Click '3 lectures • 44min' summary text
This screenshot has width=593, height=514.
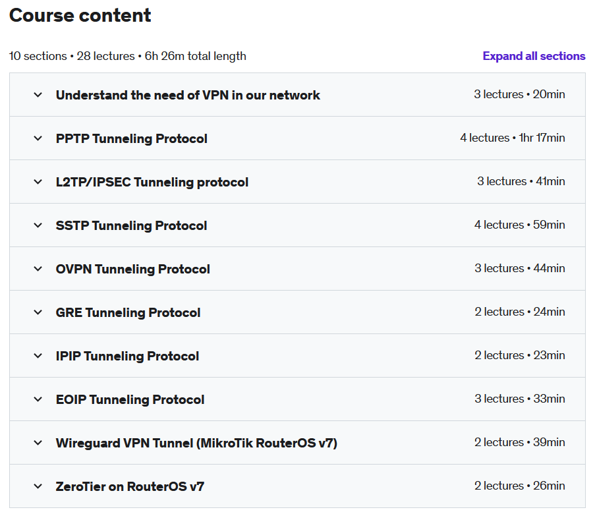coord(520,268)
